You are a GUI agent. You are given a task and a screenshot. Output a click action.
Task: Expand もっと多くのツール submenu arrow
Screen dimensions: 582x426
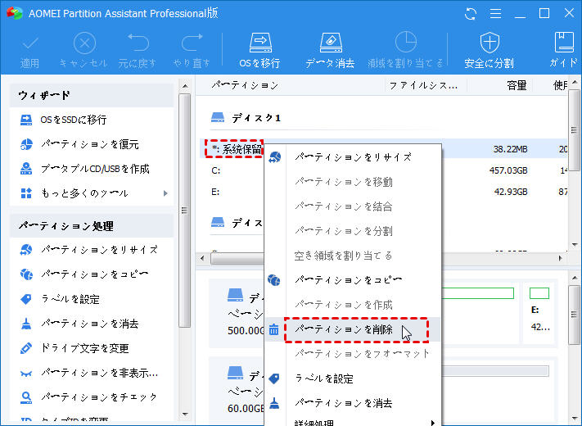[x=165, y=193]
